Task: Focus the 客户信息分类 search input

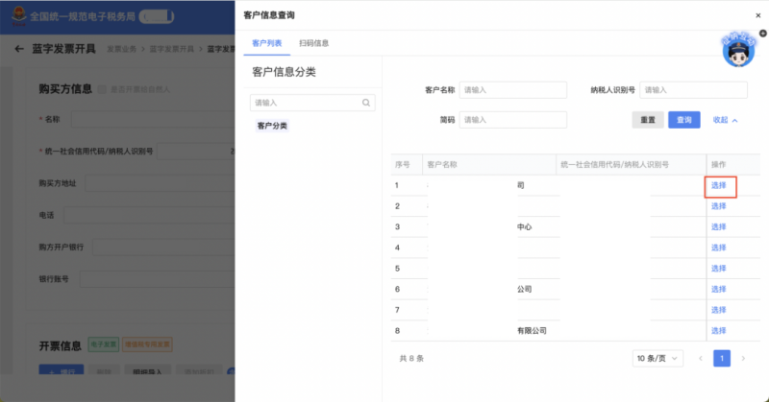Action: click(312, 103)
